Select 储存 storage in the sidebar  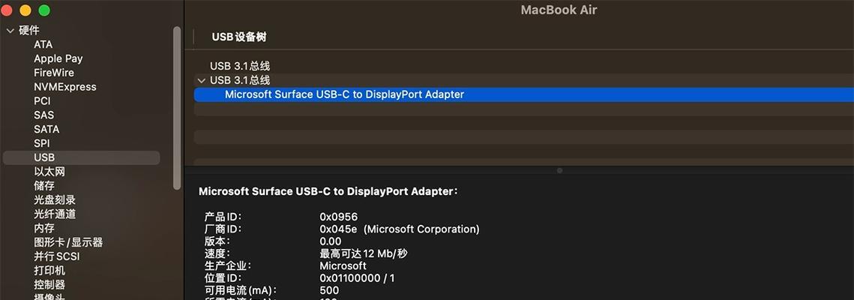44,186
